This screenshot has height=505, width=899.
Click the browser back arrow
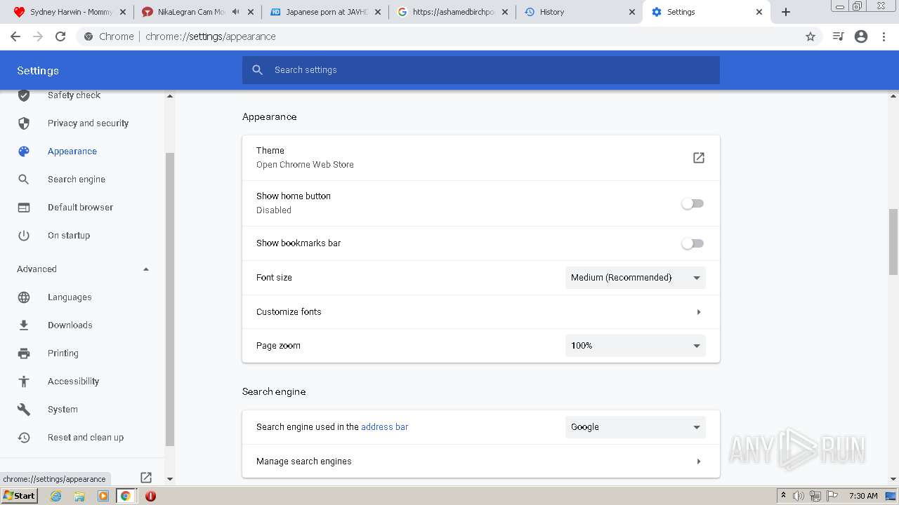(x=15, y=36)
